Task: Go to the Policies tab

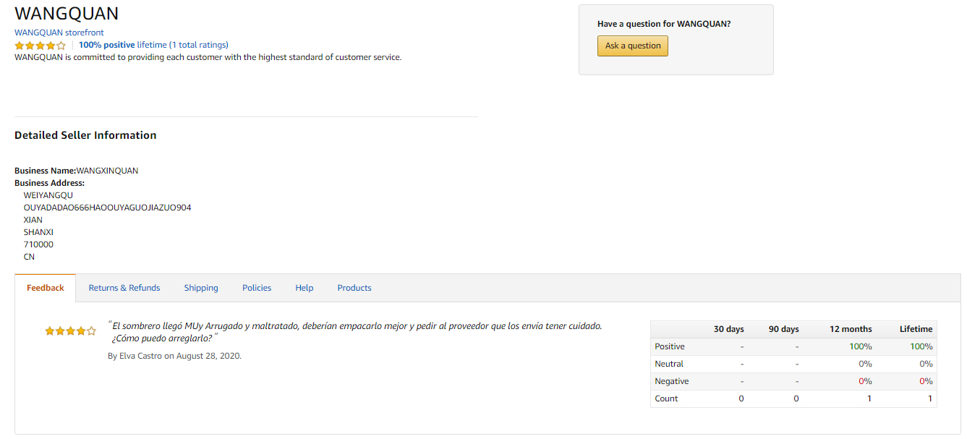Action: (x=257, y=288)
